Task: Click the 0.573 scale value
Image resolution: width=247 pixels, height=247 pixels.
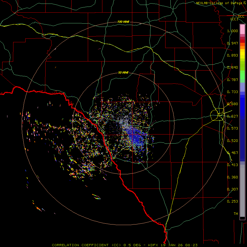Action: pos(232,128)
